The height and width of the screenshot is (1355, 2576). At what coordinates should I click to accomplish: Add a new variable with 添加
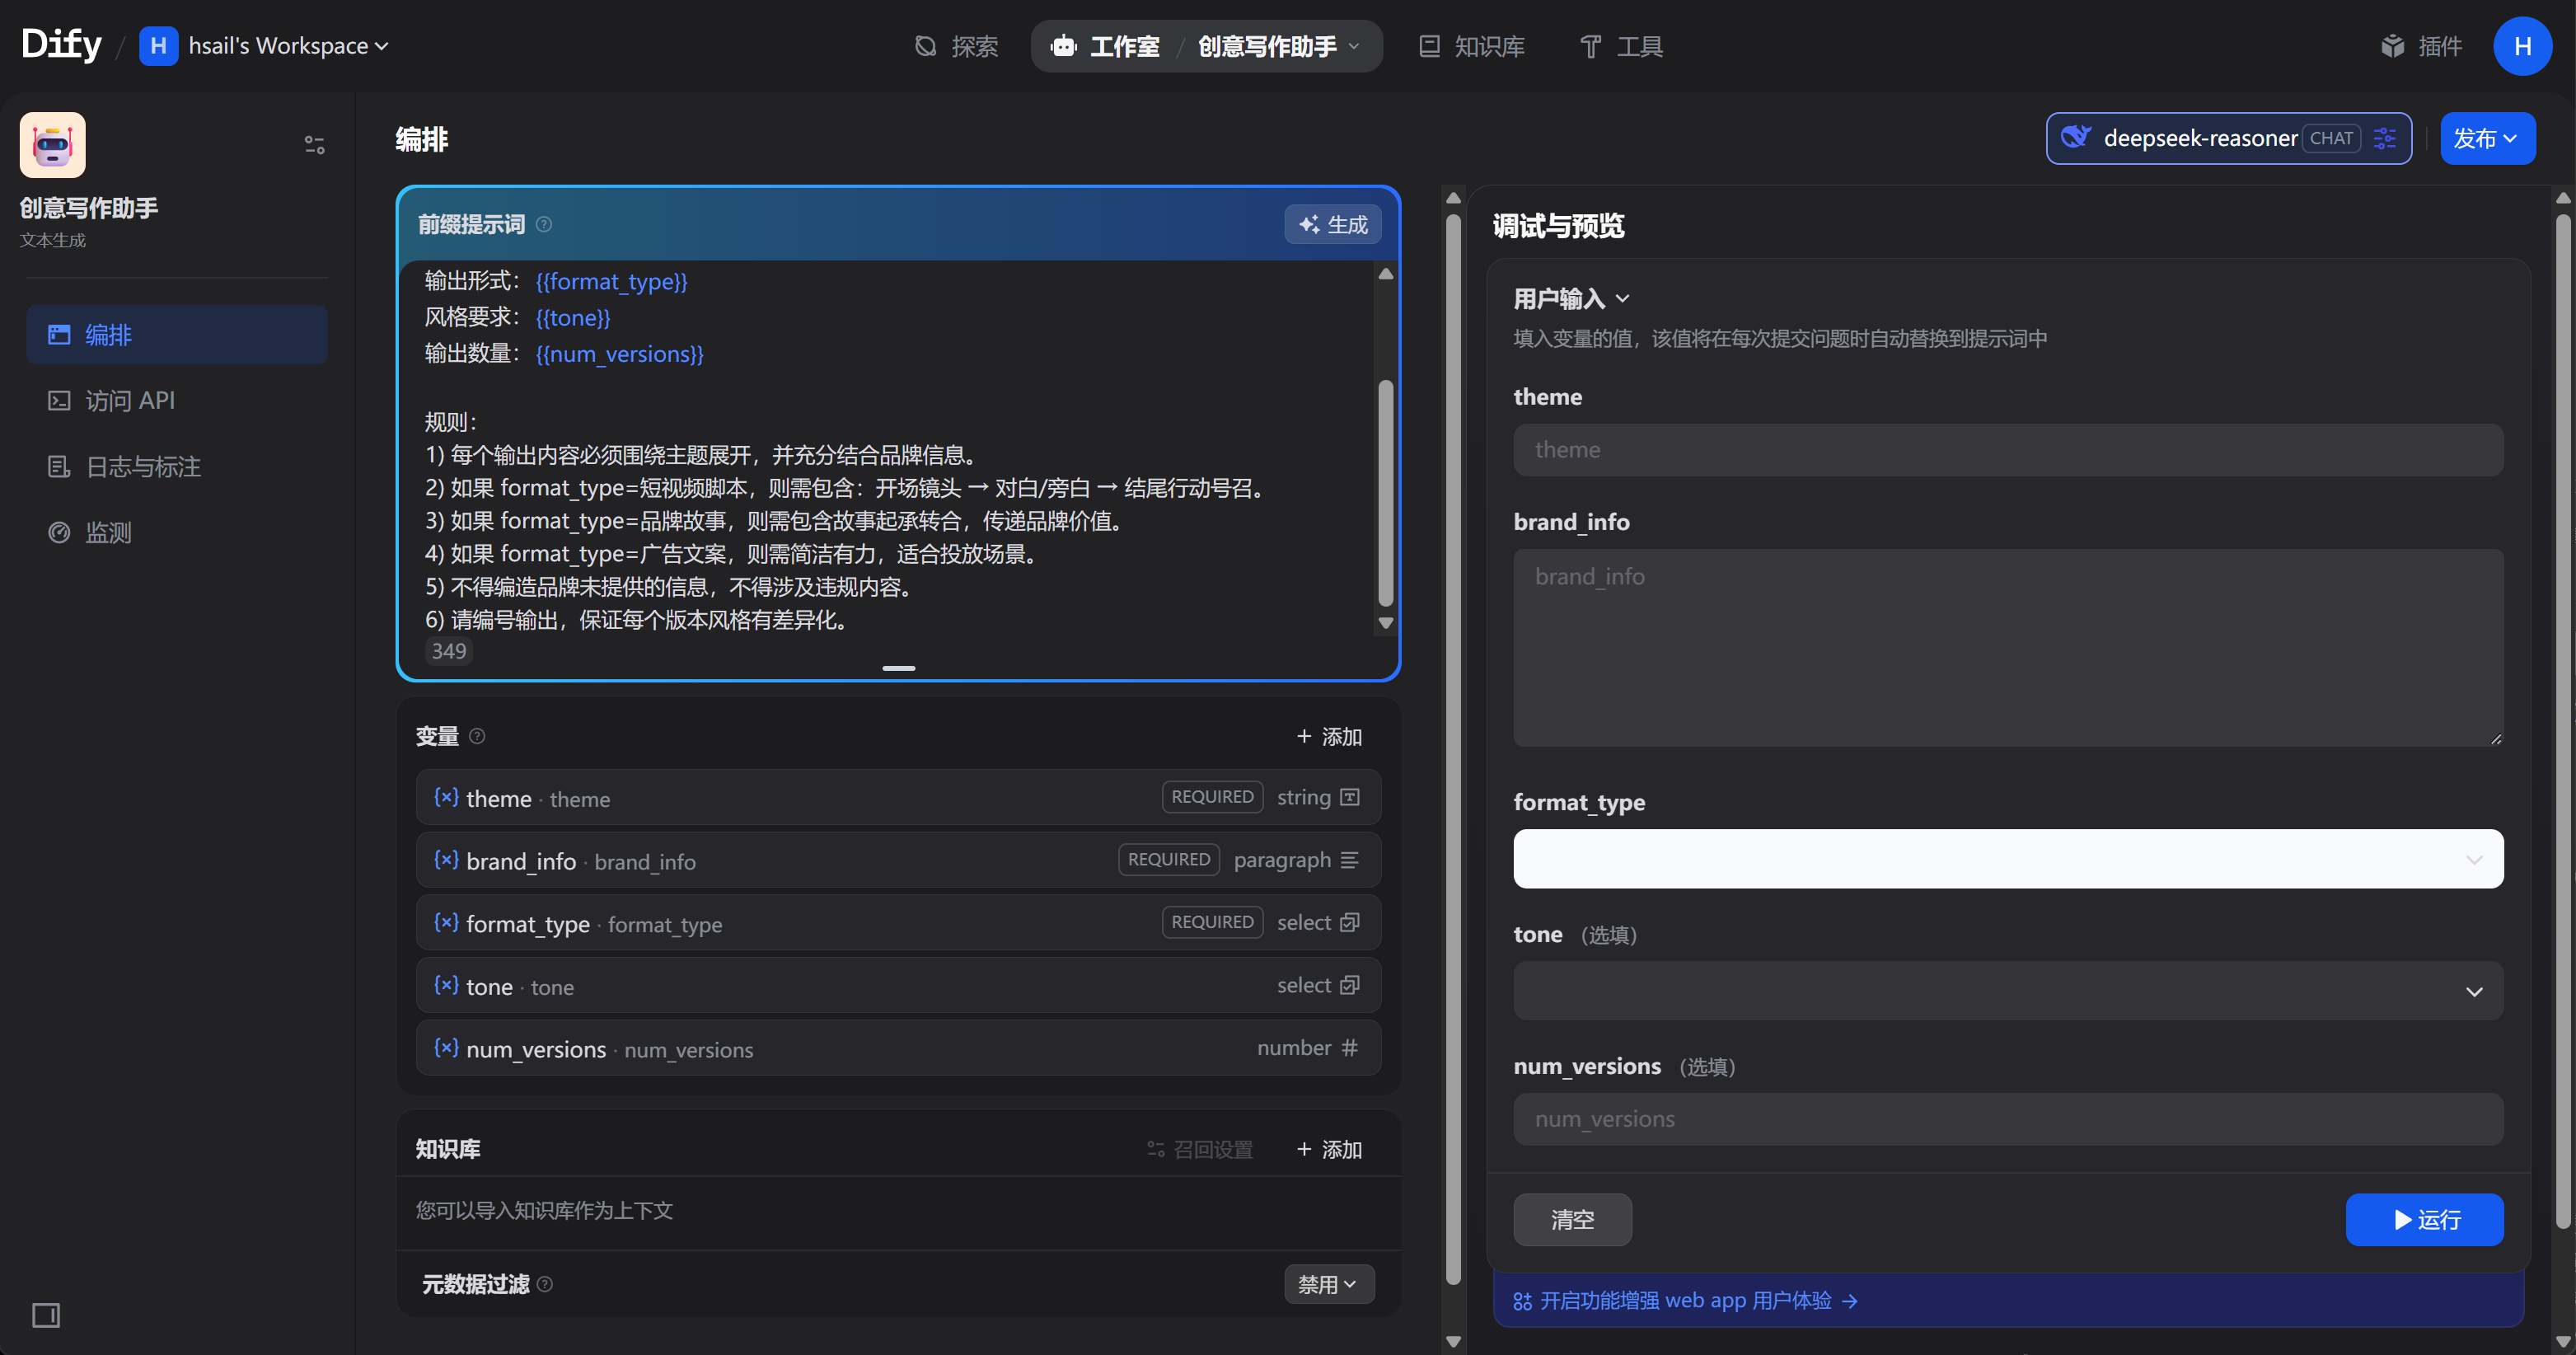point(1329,736)
